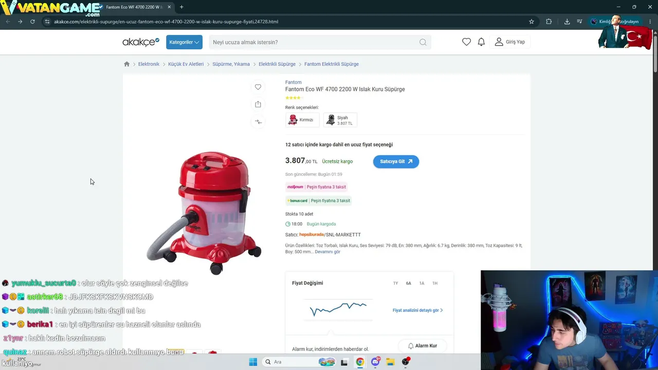
Task: Select the 1Y price history range
Action: click(x=395, y=283)
